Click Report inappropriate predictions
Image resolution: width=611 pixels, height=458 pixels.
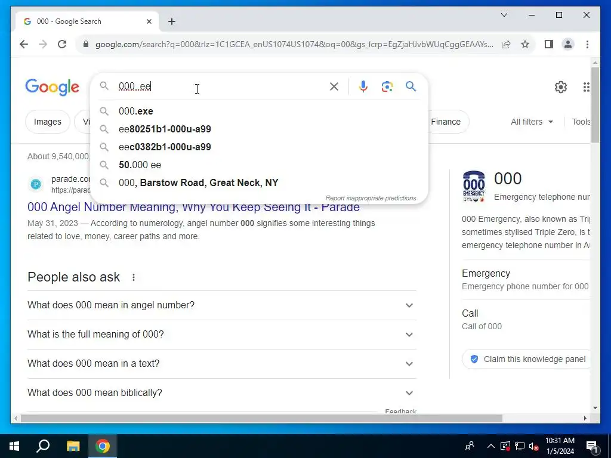click(x=371, y=198)
